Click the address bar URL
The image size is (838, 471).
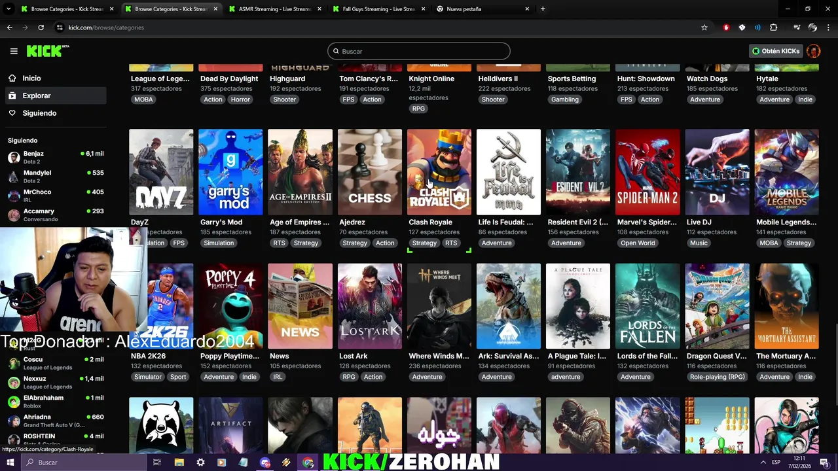point(106,27)
